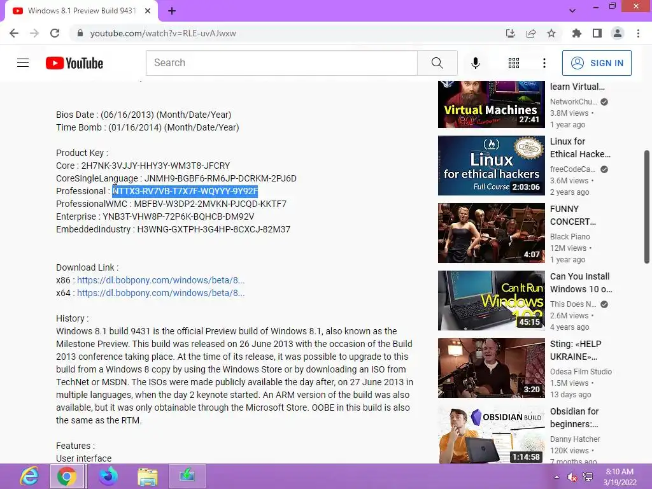Open Linux for ethical hackers thumbnail
This screenshot has height=489, width=652.
click(x=491, y=166)
